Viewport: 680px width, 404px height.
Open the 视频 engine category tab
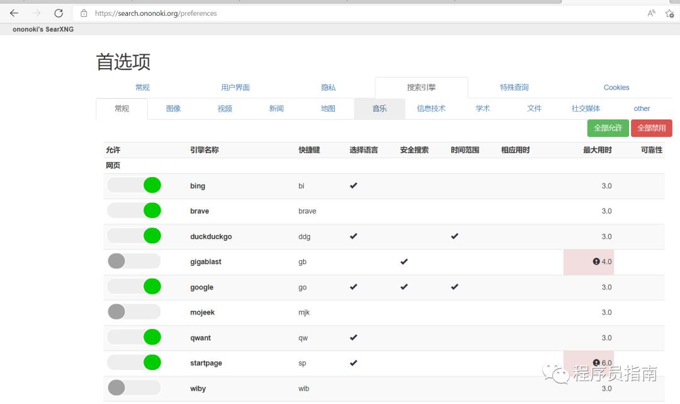pyautogui.click(x=225, y=108)
